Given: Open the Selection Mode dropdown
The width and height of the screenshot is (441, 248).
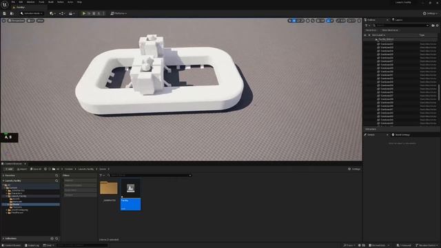Looking at the screenshot, I should 32,14.
